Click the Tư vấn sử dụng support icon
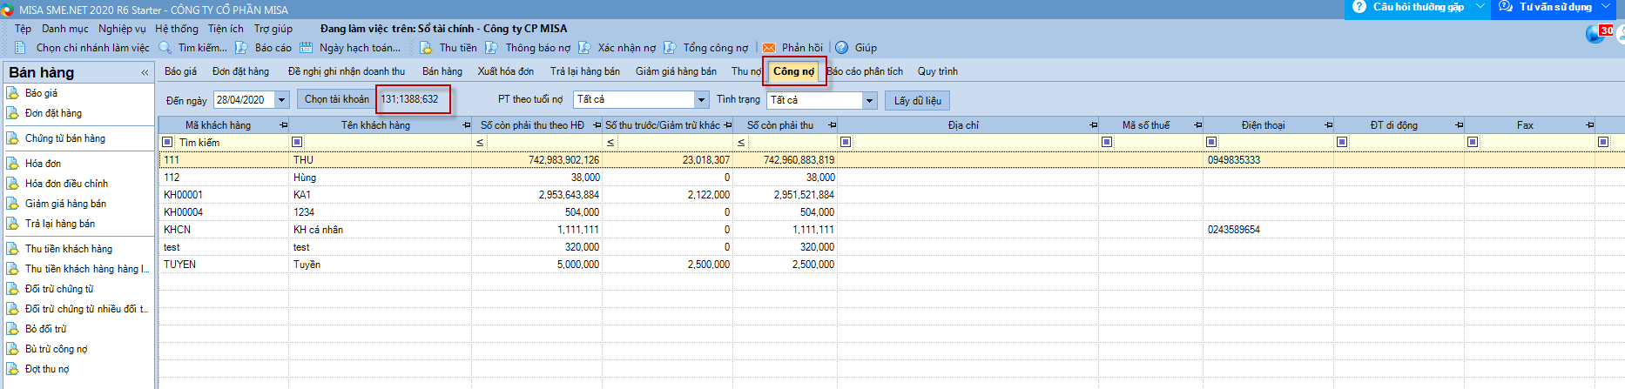 click(x=1506, y=7)
